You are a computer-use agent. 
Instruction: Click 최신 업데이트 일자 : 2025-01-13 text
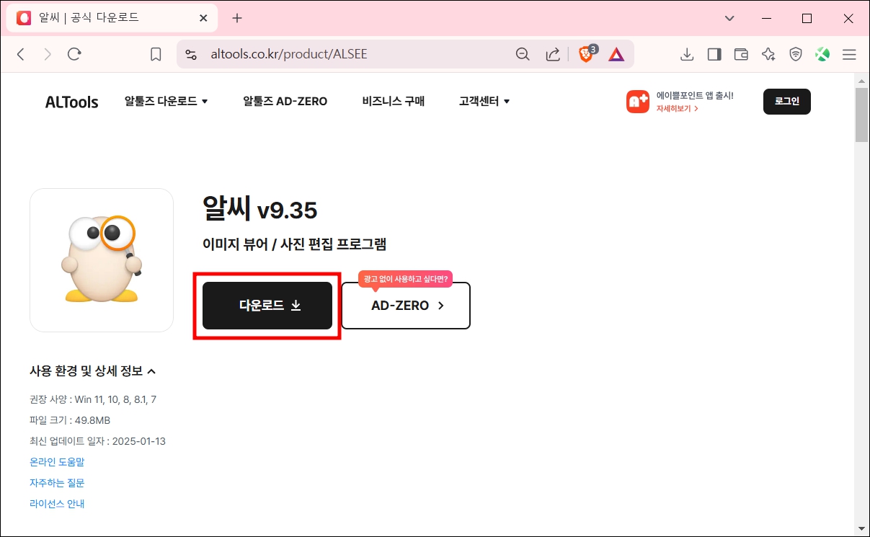tap(97, 441)
